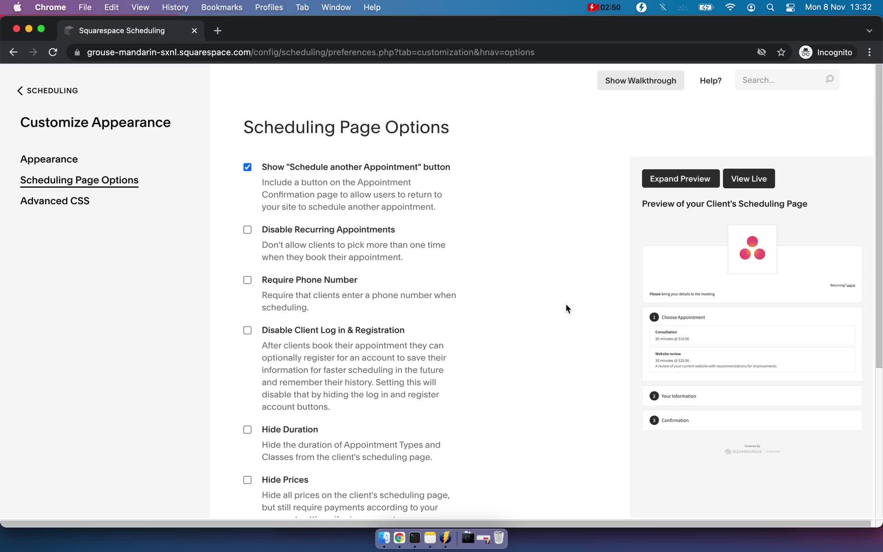Image resolution: width=883 pixels, height=552 pixels.
Task: Open Spotlight search in the menu bar
Action: pyautogui.click(x=770, y=7)
